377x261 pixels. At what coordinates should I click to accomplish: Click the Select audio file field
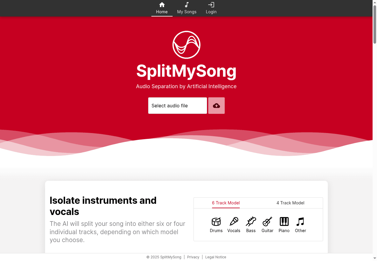(x=177, y=105)
